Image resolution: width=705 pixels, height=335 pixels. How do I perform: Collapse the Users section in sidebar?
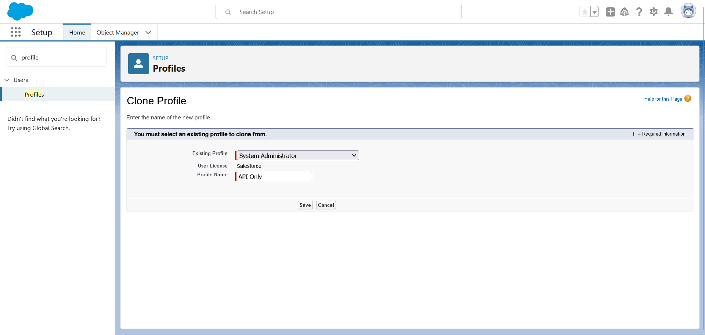click(7, 80)
